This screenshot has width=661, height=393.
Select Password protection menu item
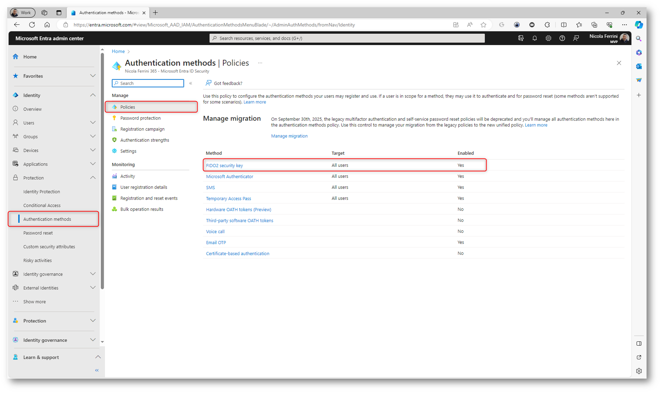coord(140,118)
